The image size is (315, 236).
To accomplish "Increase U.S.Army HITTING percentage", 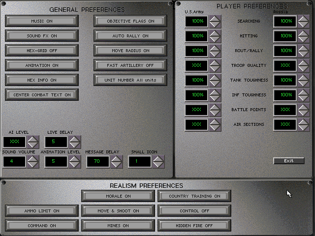I will [x=215, y=33].
